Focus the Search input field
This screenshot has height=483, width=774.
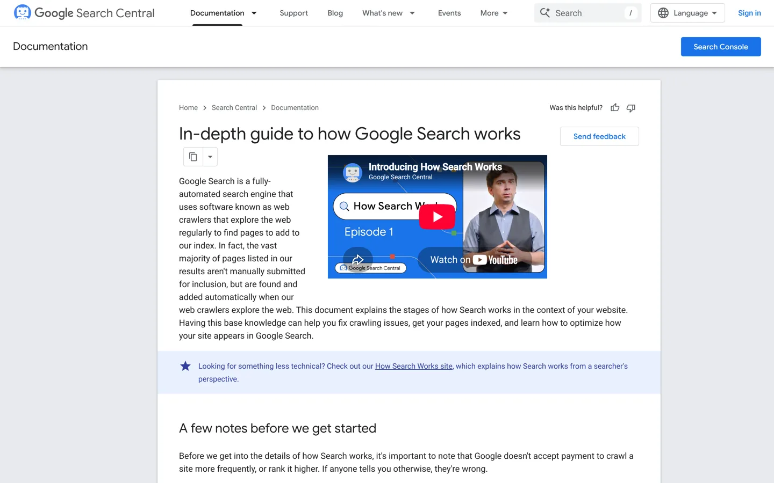[x=588, y=13]
